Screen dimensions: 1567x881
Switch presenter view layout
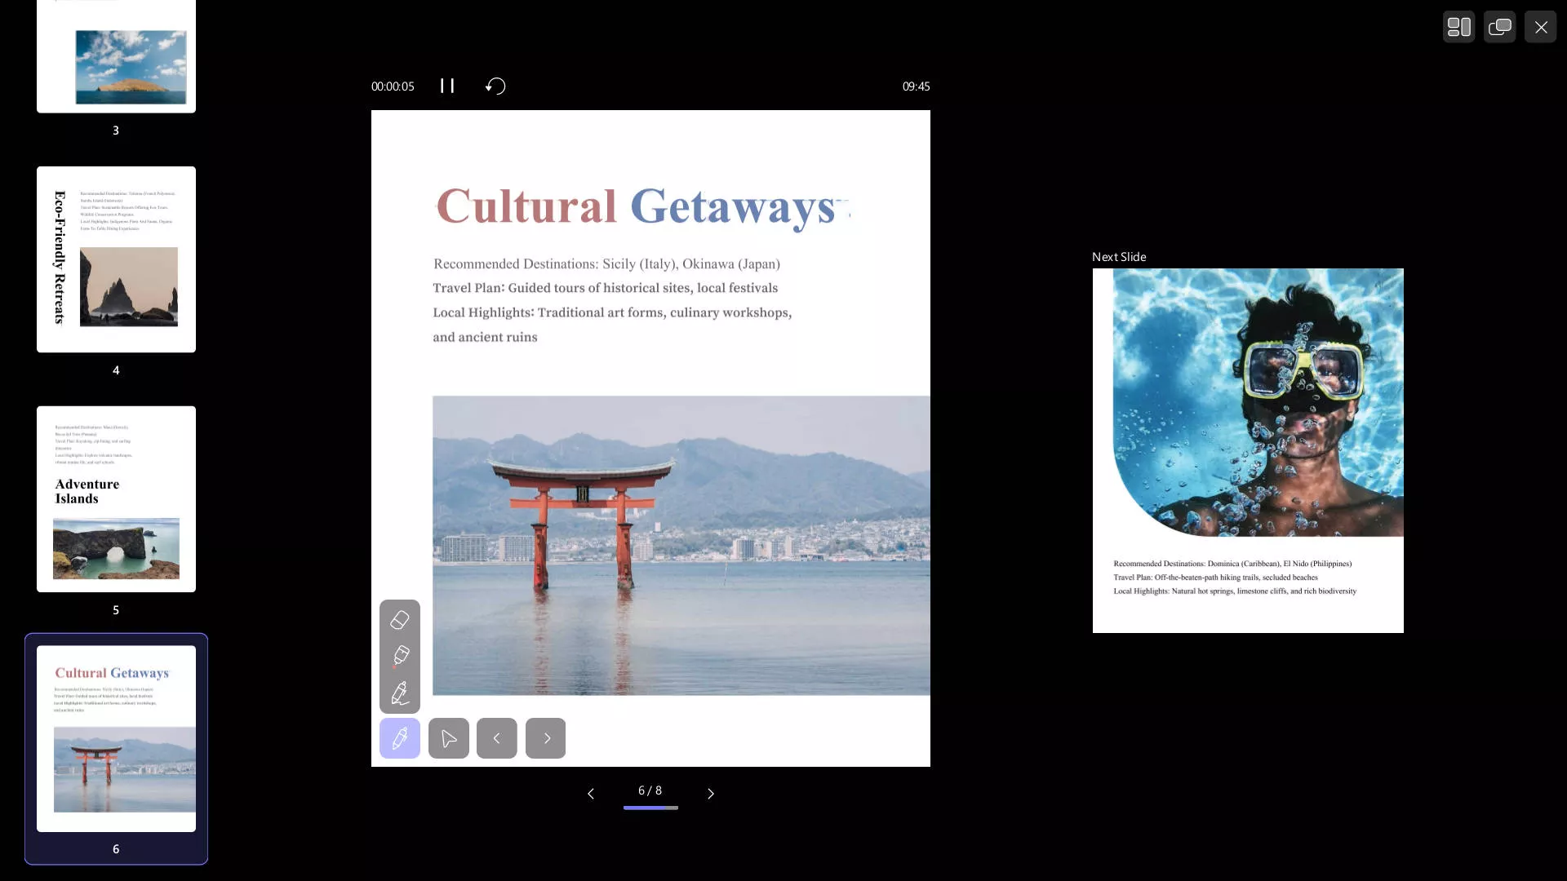coord(1458,27)
